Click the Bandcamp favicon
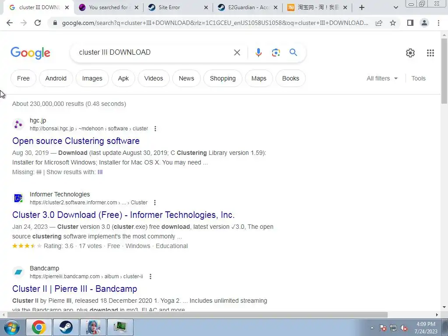Screen dimensions: 448x336 18,272
